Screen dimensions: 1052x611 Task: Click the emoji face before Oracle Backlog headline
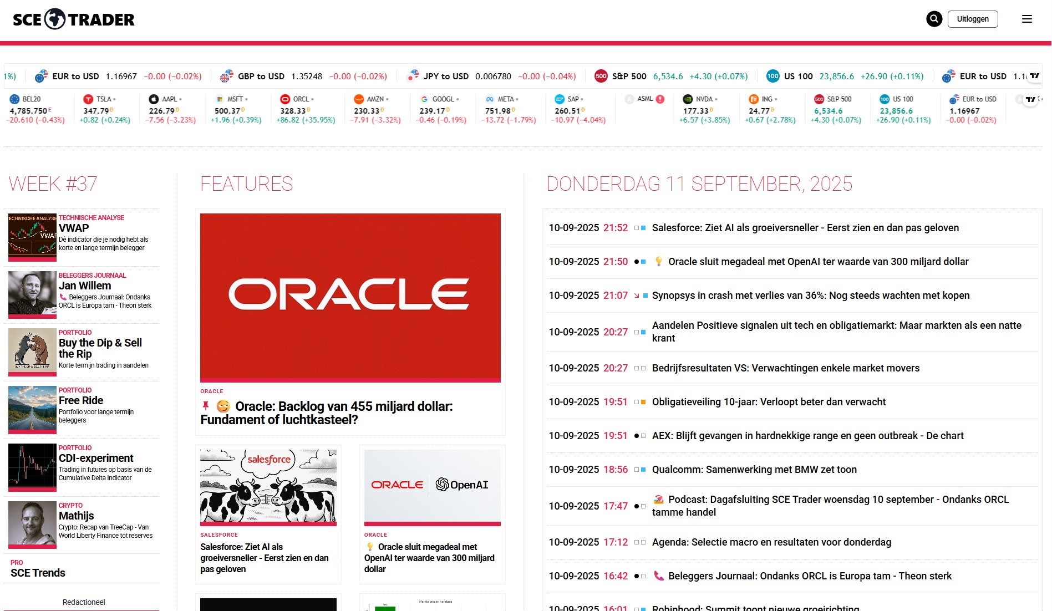point(223,406)
